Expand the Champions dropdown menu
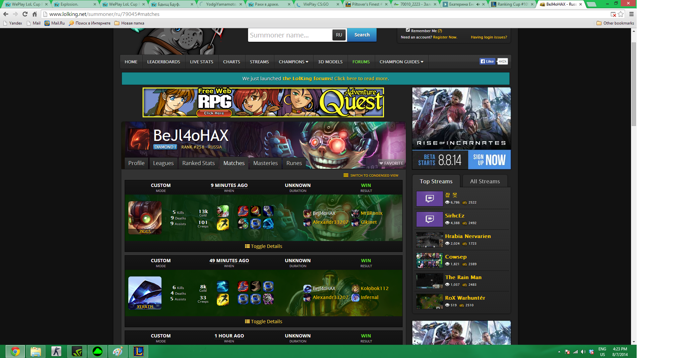Viewport: 699px width, 358px height. (x=293, y=62)
